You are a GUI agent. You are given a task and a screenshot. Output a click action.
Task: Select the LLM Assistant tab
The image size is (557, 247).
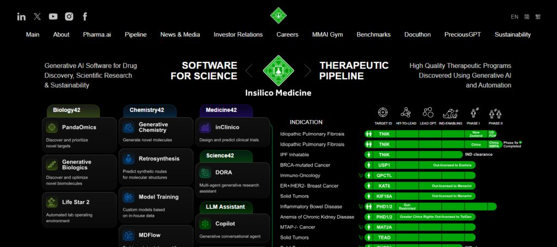(226, 207)
